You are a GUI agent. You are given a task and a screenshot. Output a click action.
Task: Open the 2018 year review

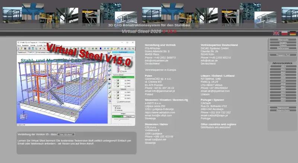point(283,84)
